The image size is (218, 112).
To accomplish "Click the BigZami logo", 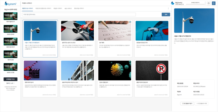I will point(11,4).
